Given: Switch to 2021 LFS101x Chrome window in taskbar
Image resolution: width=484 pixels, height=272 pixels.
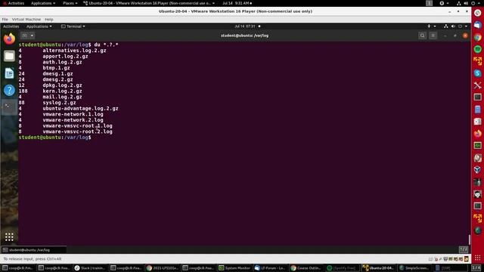Looking at the screenshot, I should coord(163,268).
